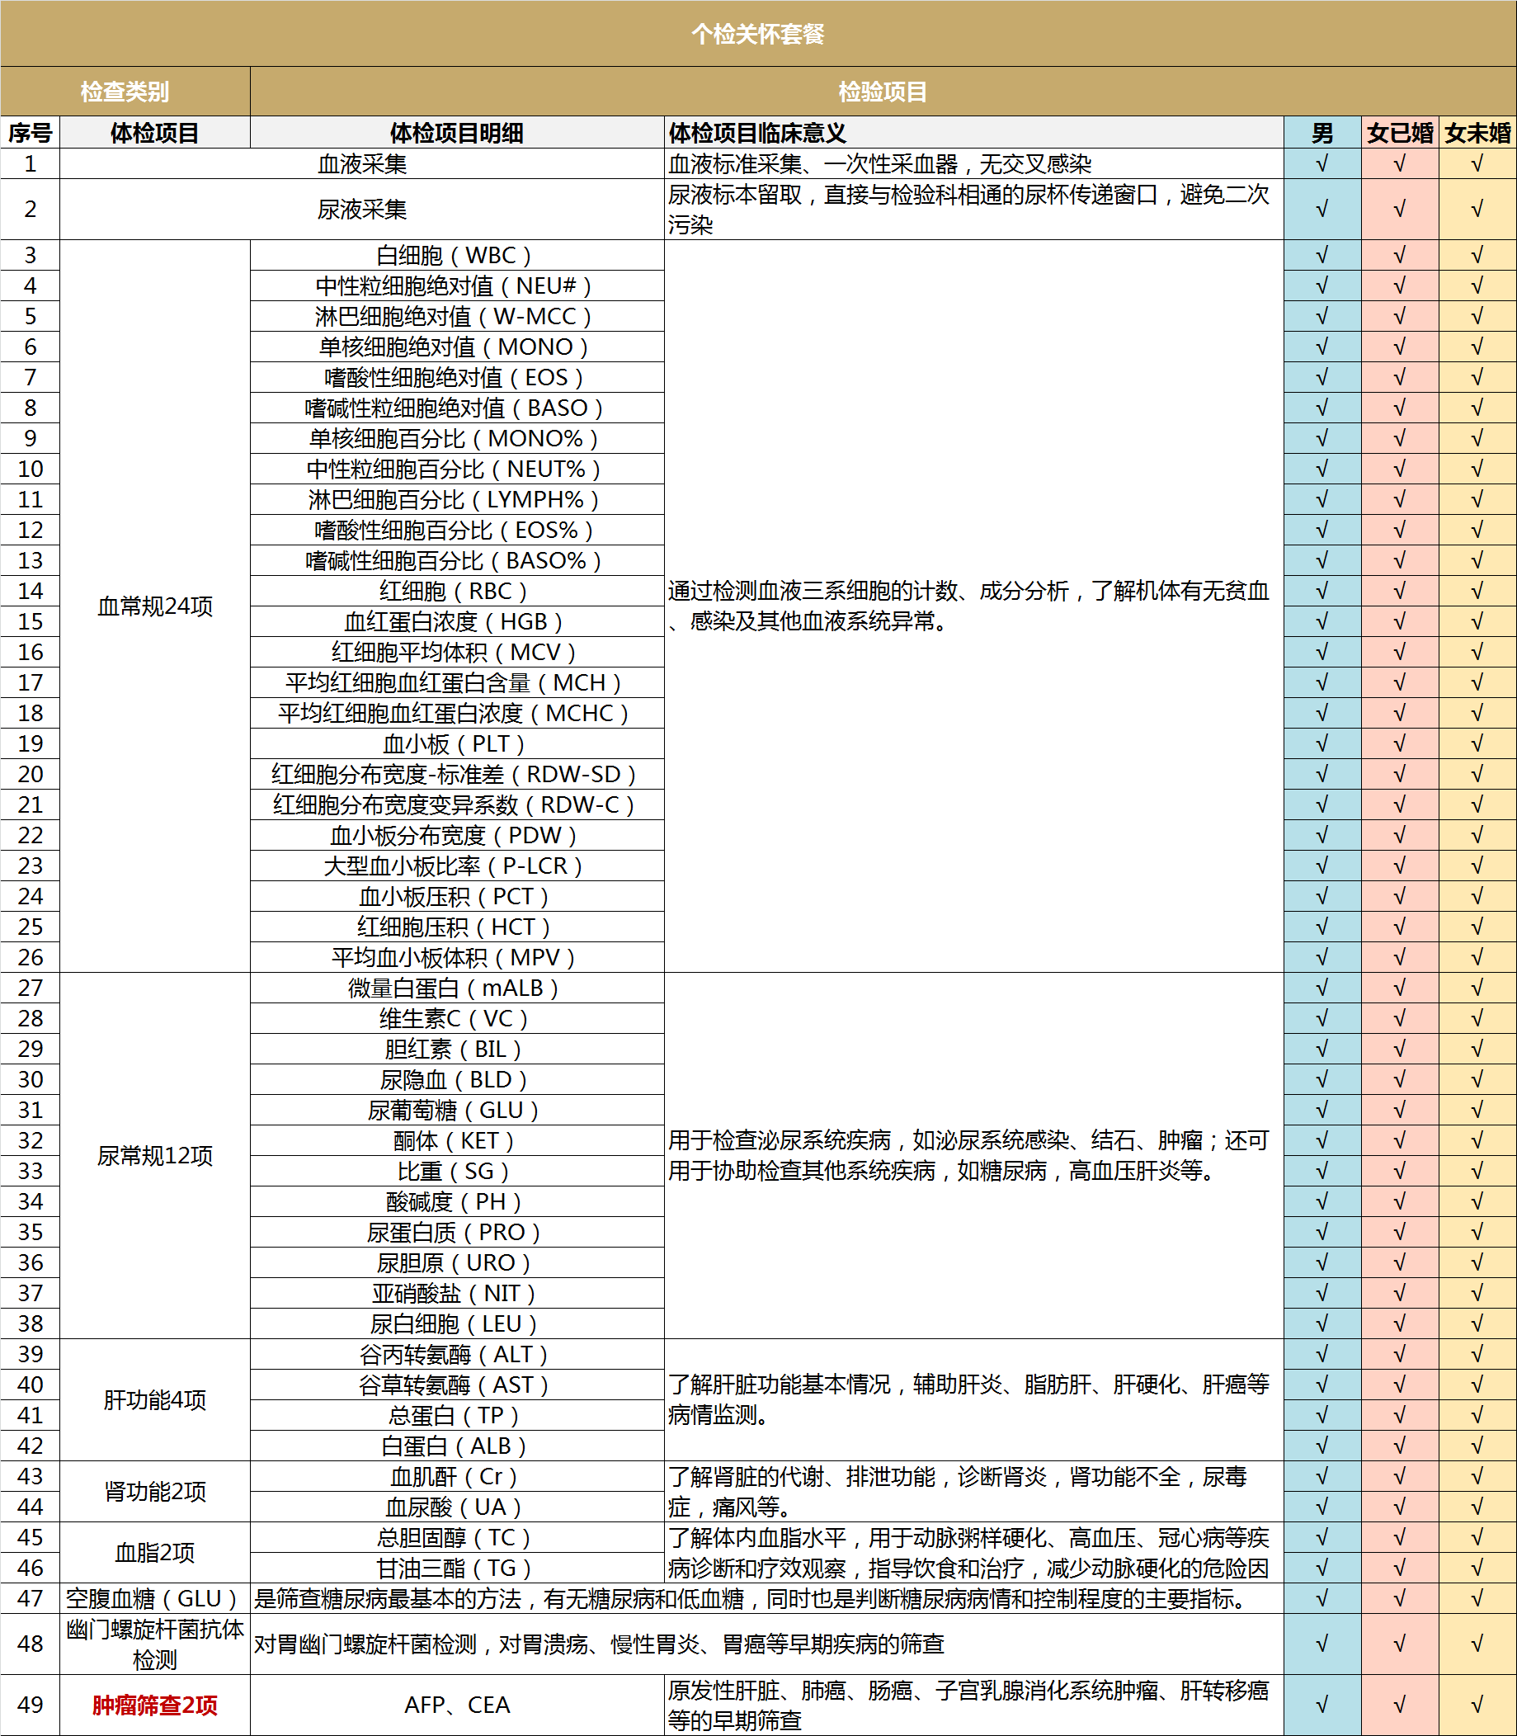Screen dimensions: 1517x1736
Task: Select 总胆固醇（TC） cell
Action: coord(457,1538)
